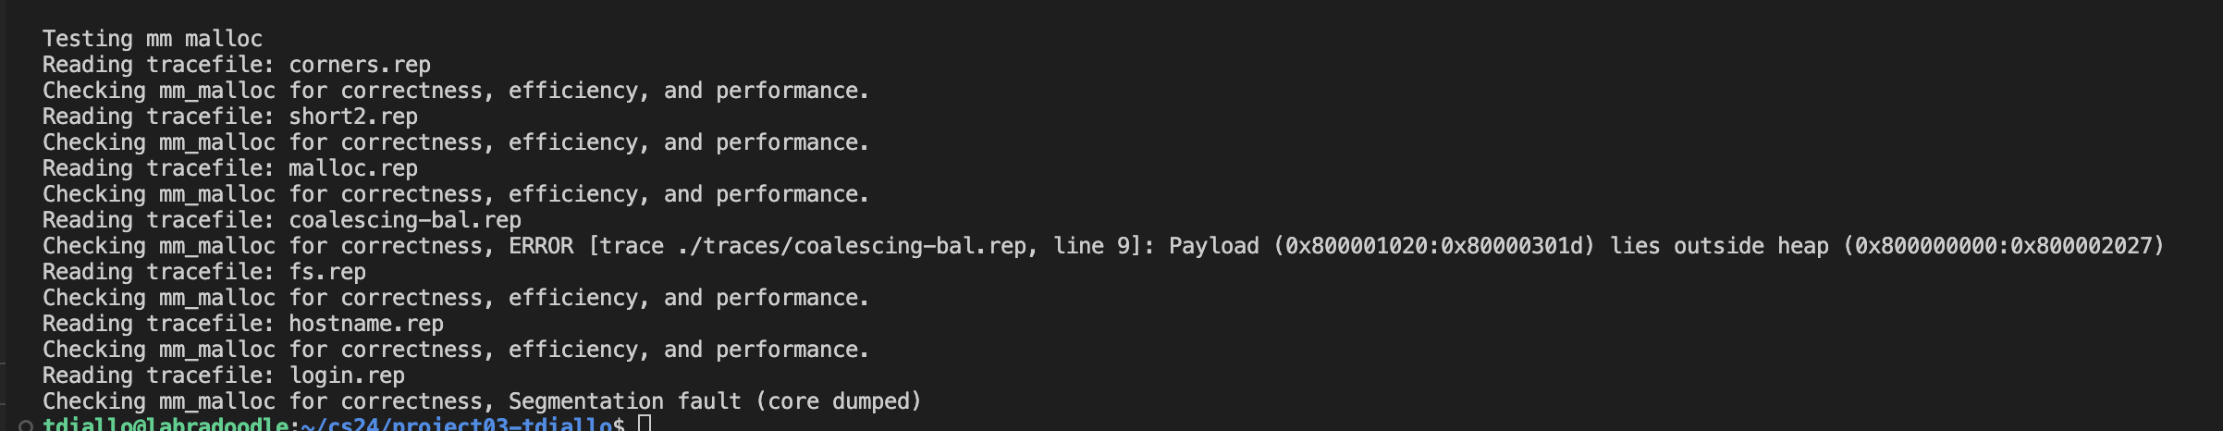Screen dimensions: 2223x431
Task: Click coalescing-bal.rep in the Reading tracefile line
Action: click(405, 220)
